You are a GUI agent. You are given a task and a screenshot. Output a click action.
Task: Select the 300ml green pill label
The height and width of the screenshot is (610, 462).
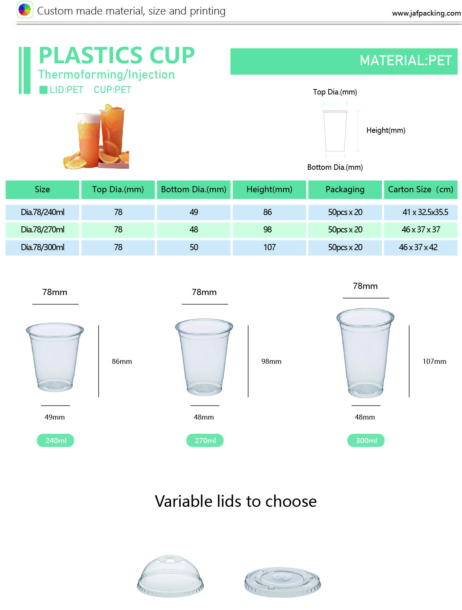(366, 440)
